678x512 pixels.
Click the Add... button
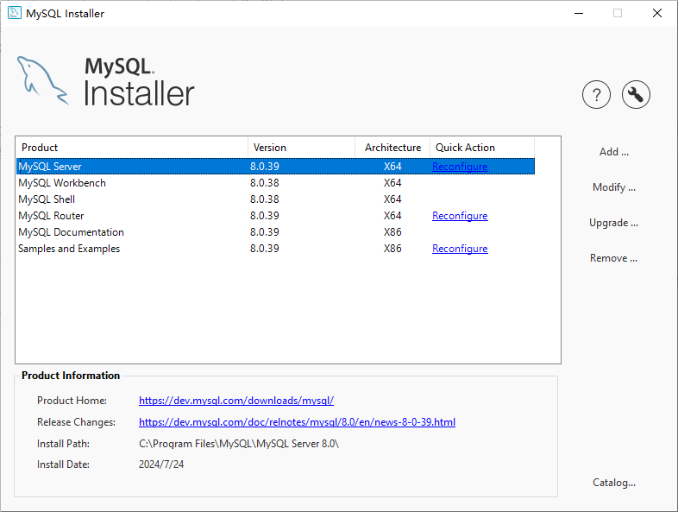pos(614,152)
